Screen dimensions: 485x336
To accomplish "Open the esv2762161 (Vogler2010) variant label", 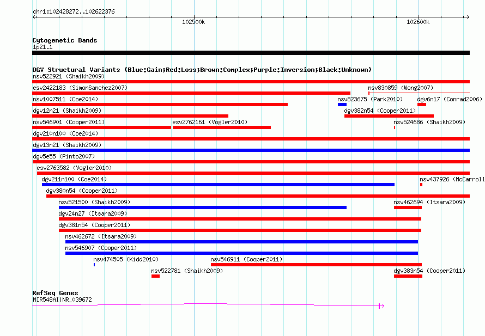I will point(210,122).
